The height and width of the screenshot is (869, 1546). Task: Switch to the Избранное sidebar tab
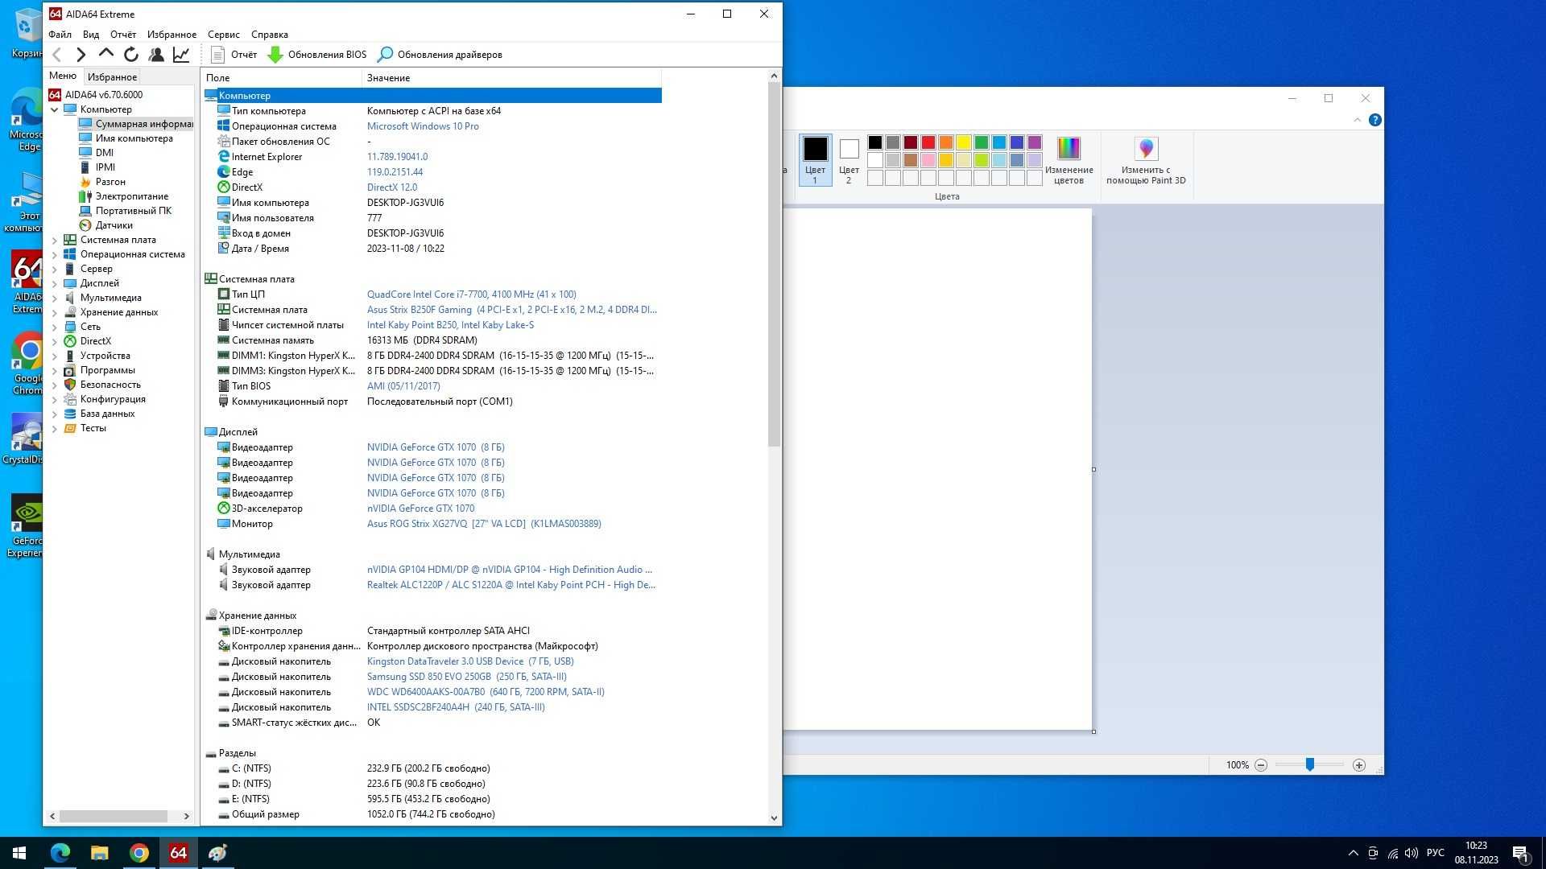(112, 77)
